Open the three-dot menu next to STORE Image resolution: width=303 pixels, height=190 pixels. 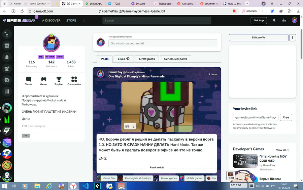click(x=84, y=20)
